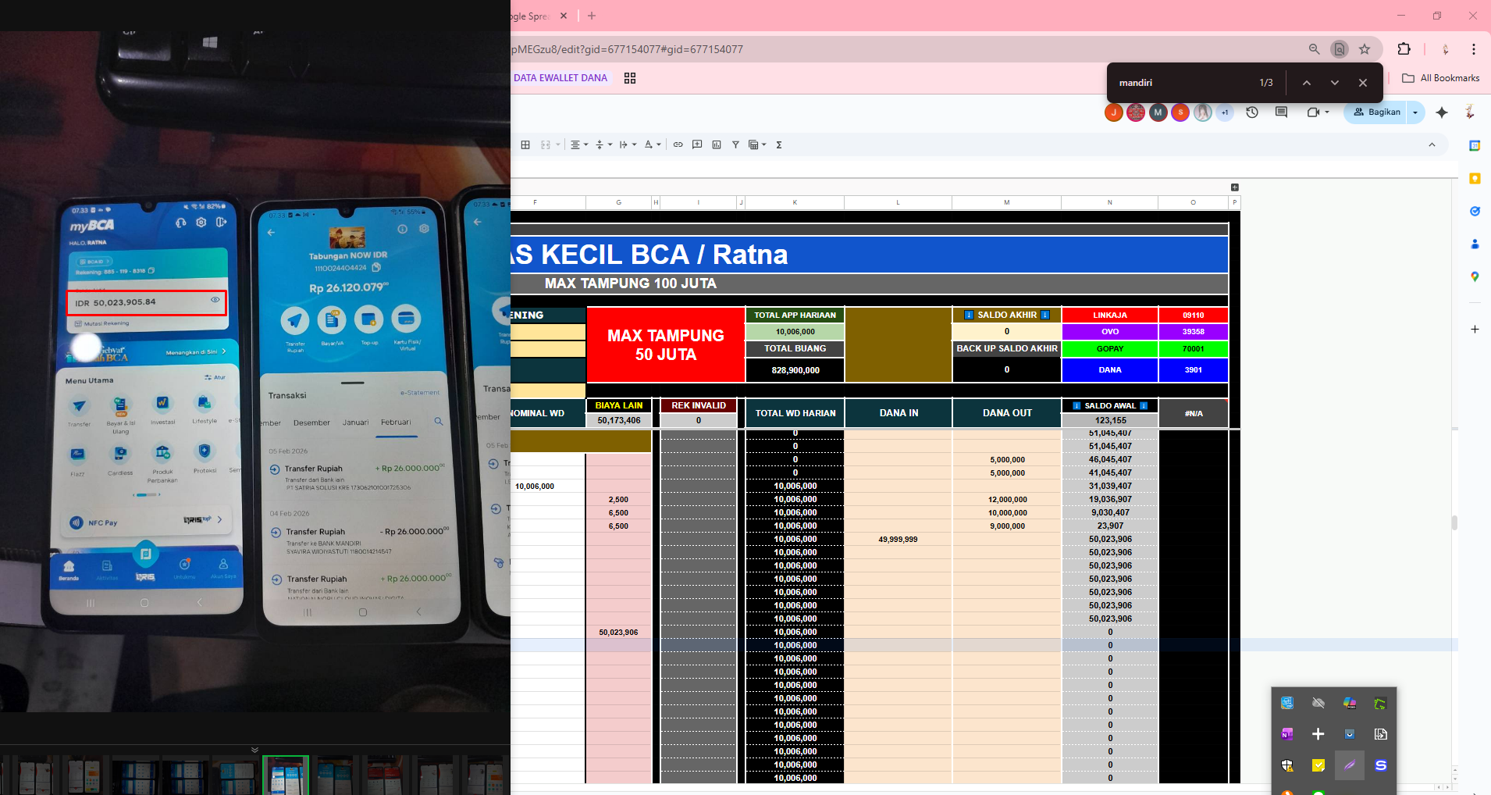Screen dimensions: 1491x795
Task: Select column N header
Action: coord(1110,203)
